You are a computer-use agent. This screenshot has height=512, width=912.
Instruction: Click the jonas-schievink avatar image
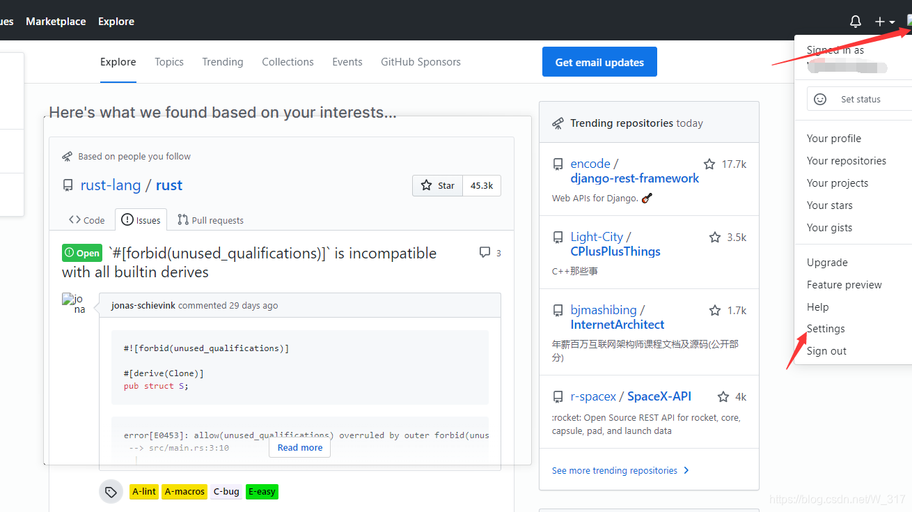(x=74, y=304)
